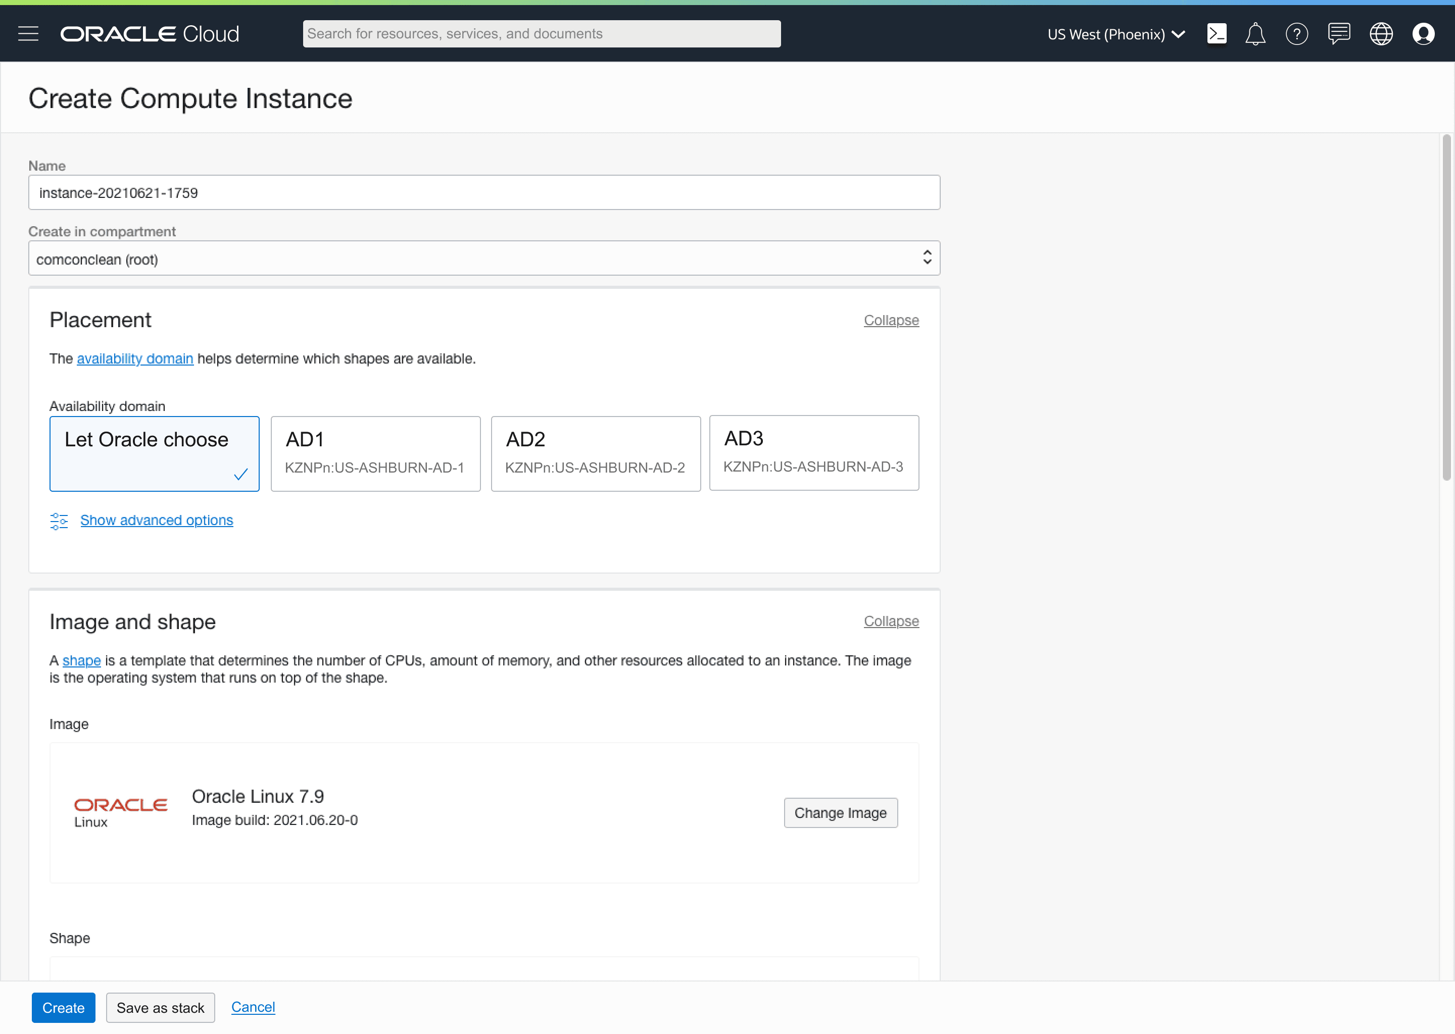Open the hamburger navigation menu
The height and width of the screenshot is (1034, 1455).
point(28,34)
